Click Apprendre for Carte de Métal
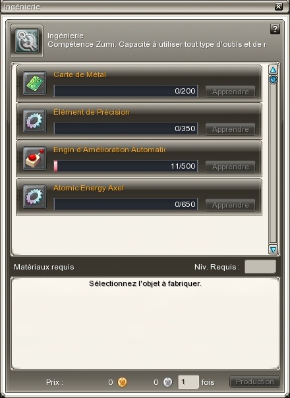The height and width of the screenshot is (398, 290). (x=230, y=92)
